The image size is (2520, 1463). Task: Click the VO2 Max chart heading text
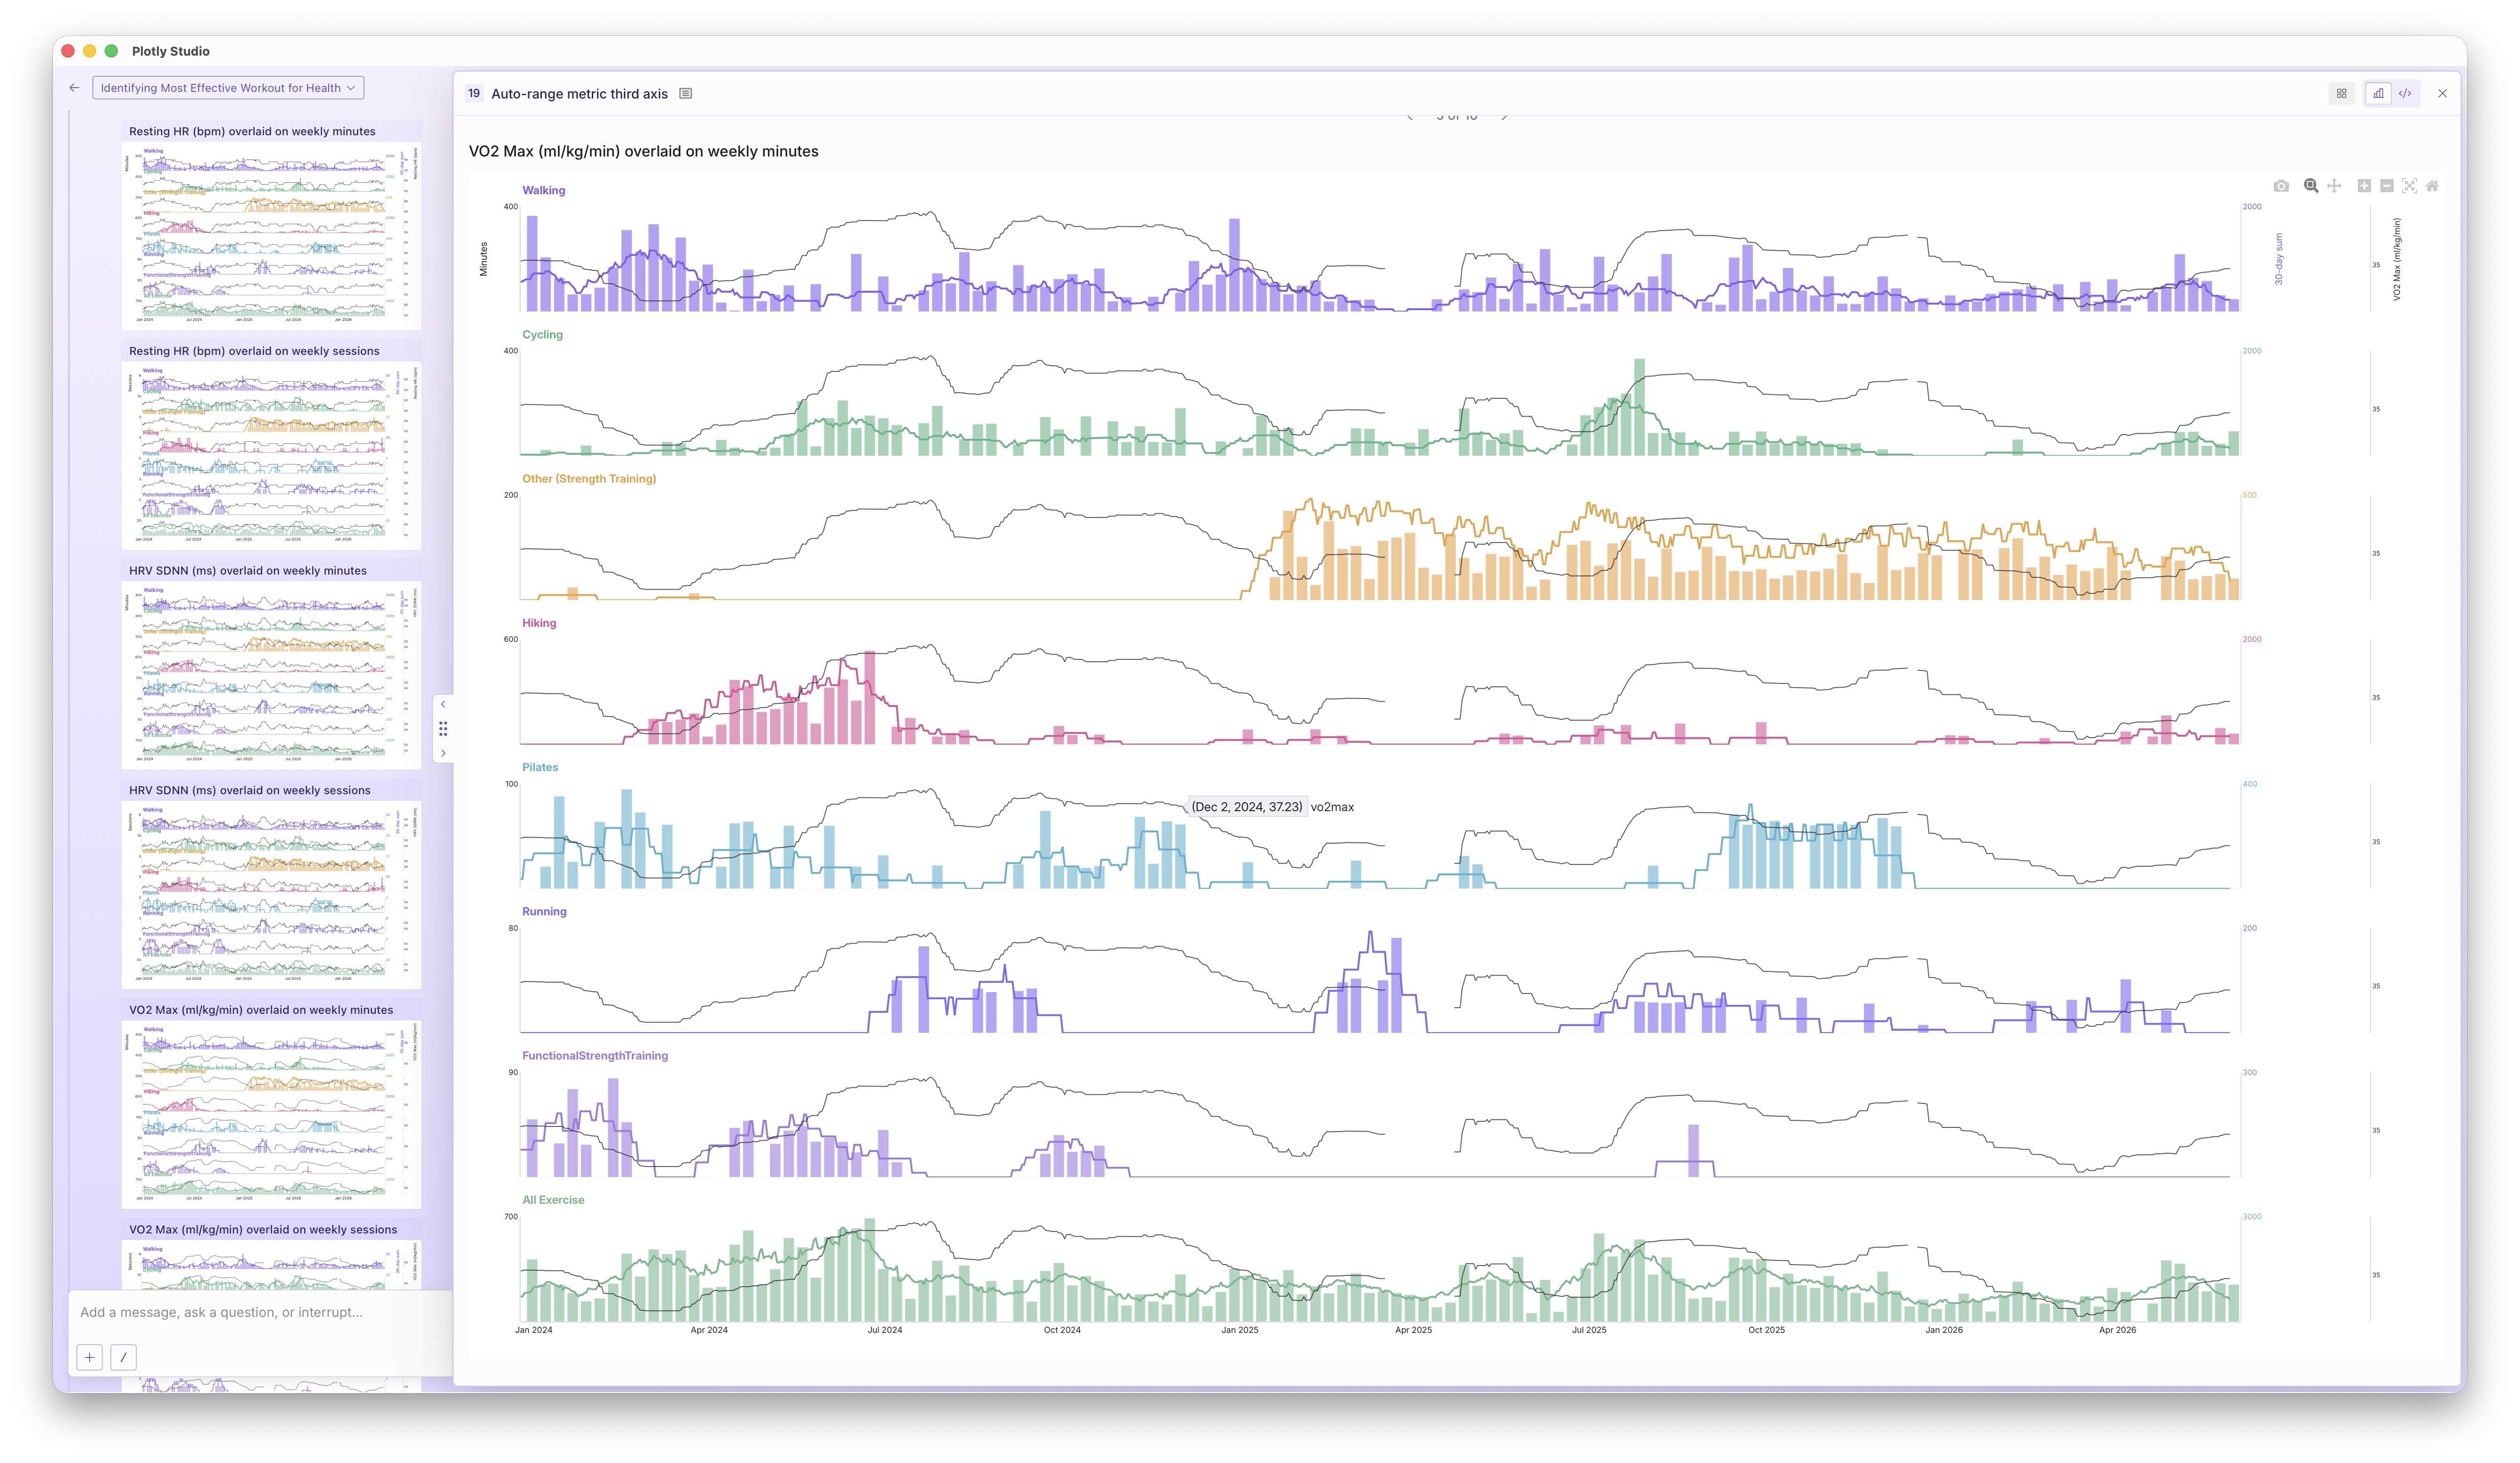point(643,151)
